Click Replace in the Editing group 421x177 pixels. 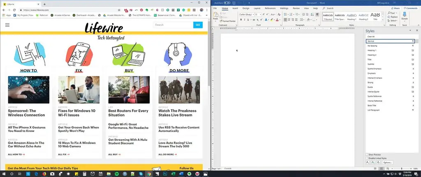click(392, 17)
